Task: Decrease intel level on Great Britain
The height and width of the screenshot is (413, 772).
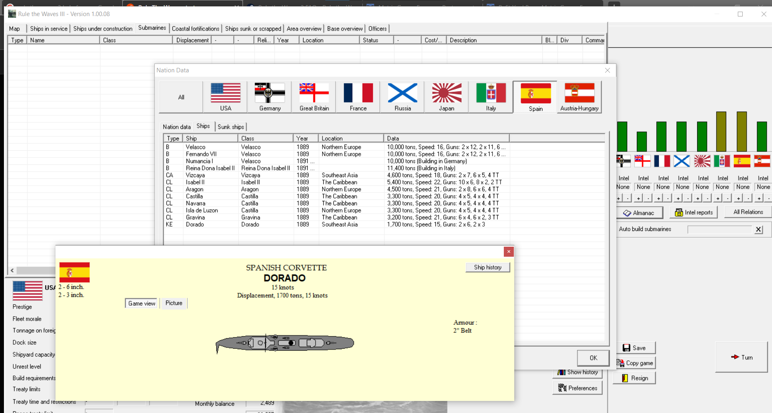Action: (648, 198)
